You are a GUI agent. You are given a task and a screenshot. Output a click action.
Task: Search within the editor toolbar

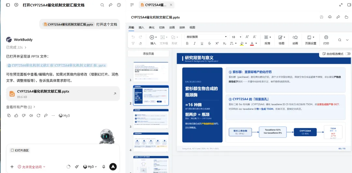coord(340,40)
